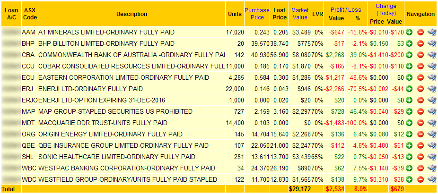Click the red minus icon in the CBA row
The height and width of the screenshot is (194, 438).
click(420, 55)
